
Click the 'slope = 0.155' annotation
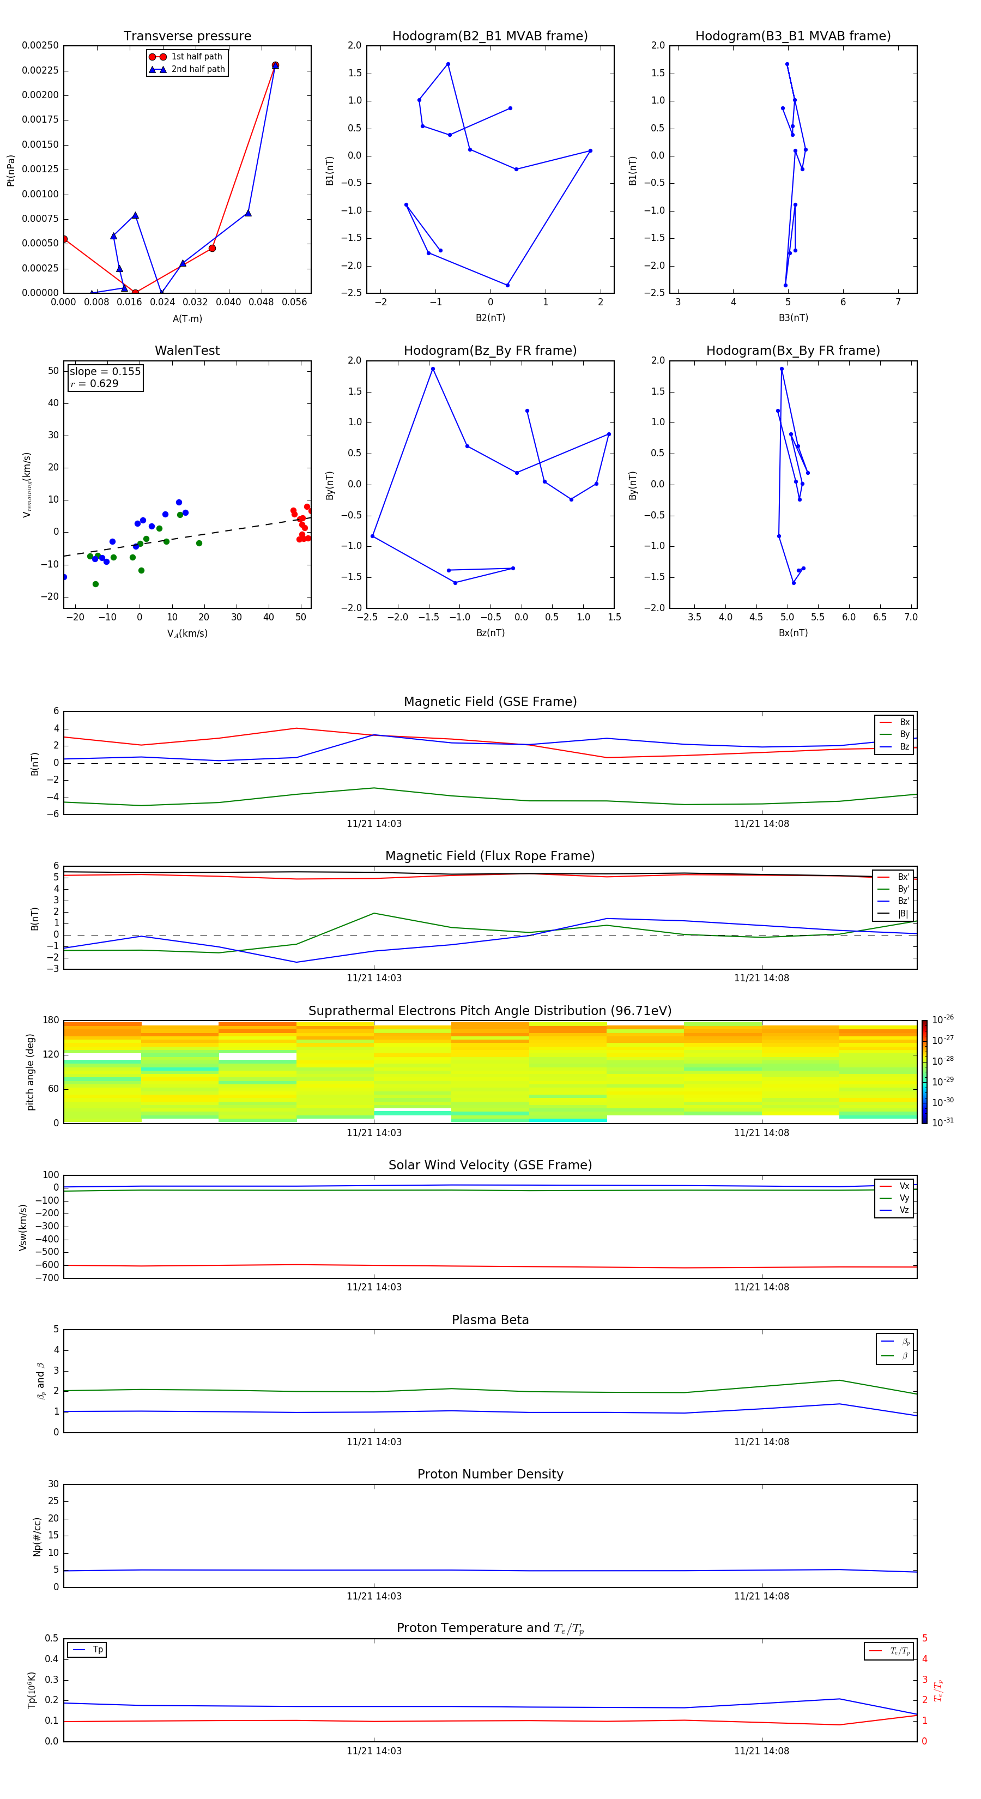(x=105, y=372)
